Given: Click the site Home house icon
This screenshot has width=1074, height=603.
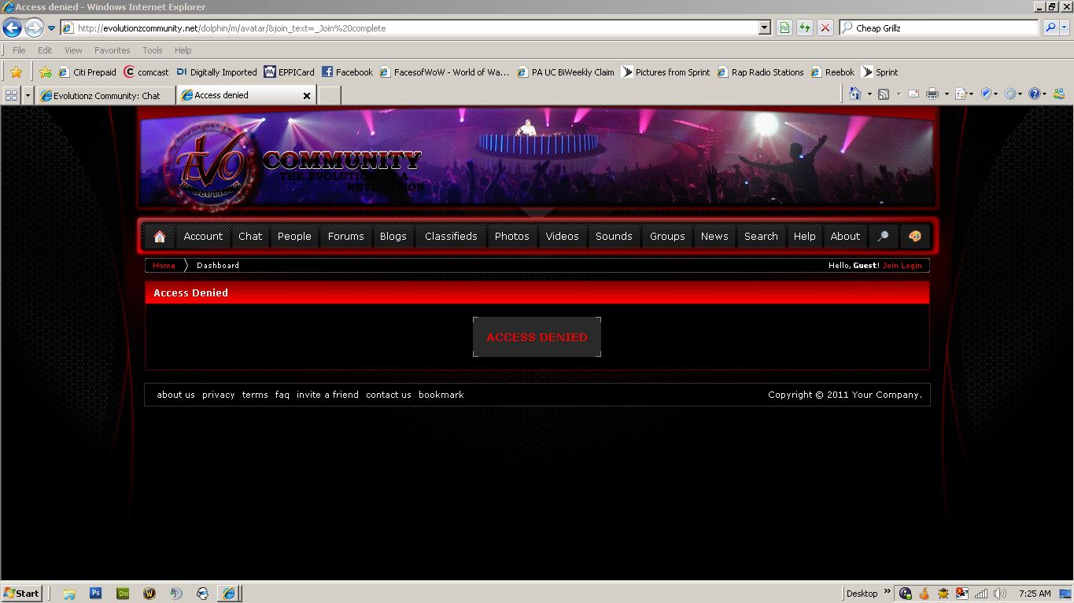Looking at the screenshot, I should click(160, 237).
